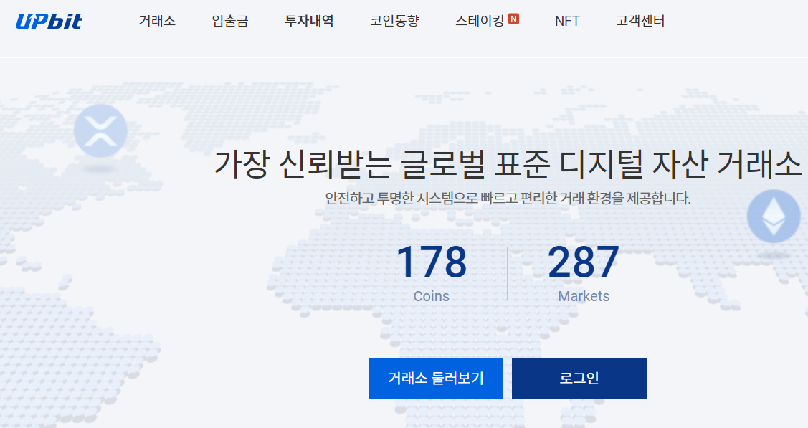The image size is (808, 428).
Task: Click the red N badge beside 스테이킹
Action: coord(513,19)
